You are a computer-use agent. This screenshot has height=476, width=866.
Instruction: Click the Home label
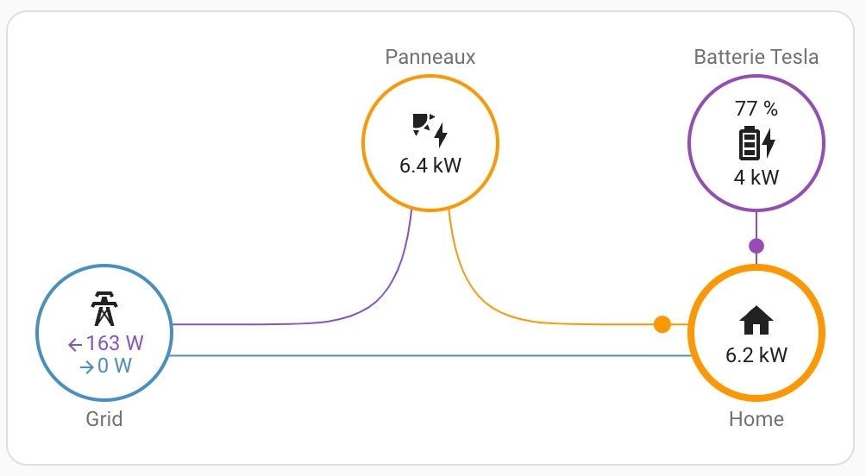756,420
